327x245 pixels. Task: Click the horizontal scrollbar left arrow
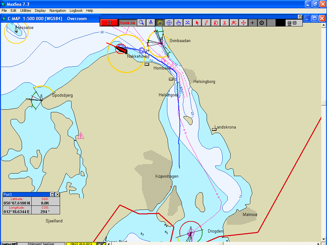point(109,244)
